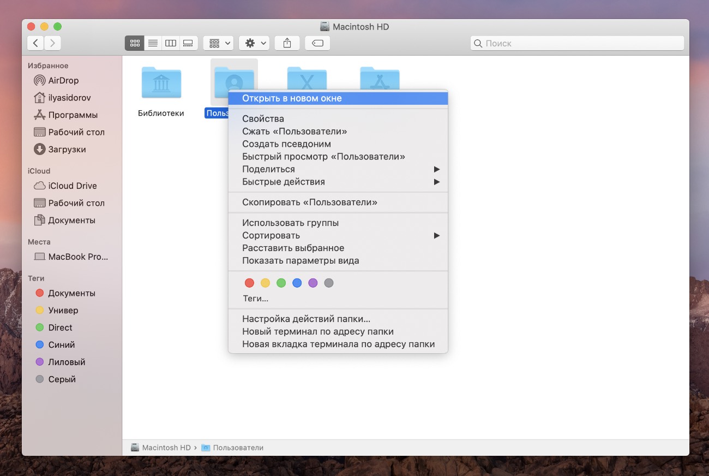The image size is (709, 476).
Task: Switch to column view mode
Action: 171,43
